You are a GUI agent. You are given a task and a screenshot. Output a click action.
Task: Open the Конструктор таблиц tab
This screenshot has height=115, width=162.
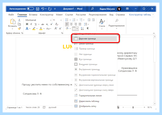click(140, 15)
